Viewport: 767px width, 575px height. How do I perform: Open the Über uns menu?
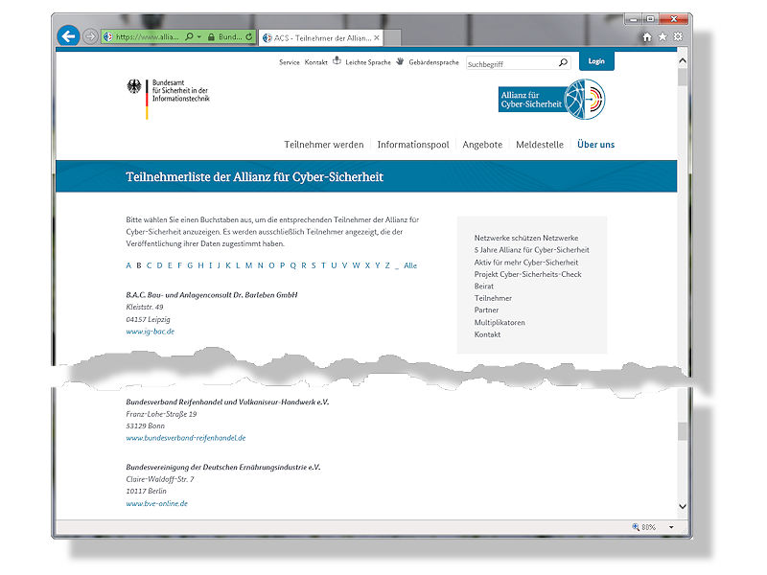point(595,145)
